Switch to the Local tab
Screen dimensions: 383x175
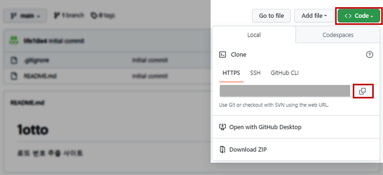(x=254, y=35)
